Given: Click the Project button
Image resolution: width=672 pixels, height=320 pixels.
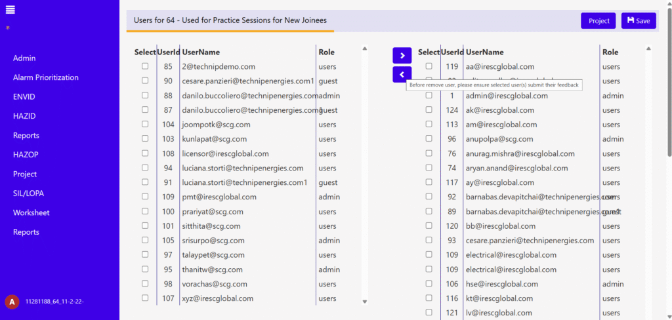Looking at the screenshot, I should point(598,21).
